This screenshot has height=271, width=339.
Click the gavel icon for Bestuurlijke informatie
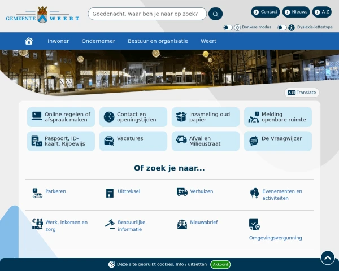click(110, 224)
